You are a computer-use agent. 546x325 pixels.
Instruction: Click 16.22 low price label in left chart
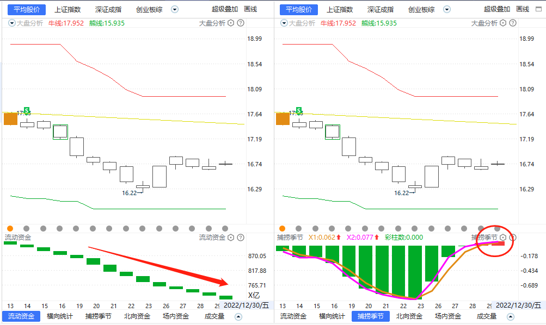tap(129, 193)
